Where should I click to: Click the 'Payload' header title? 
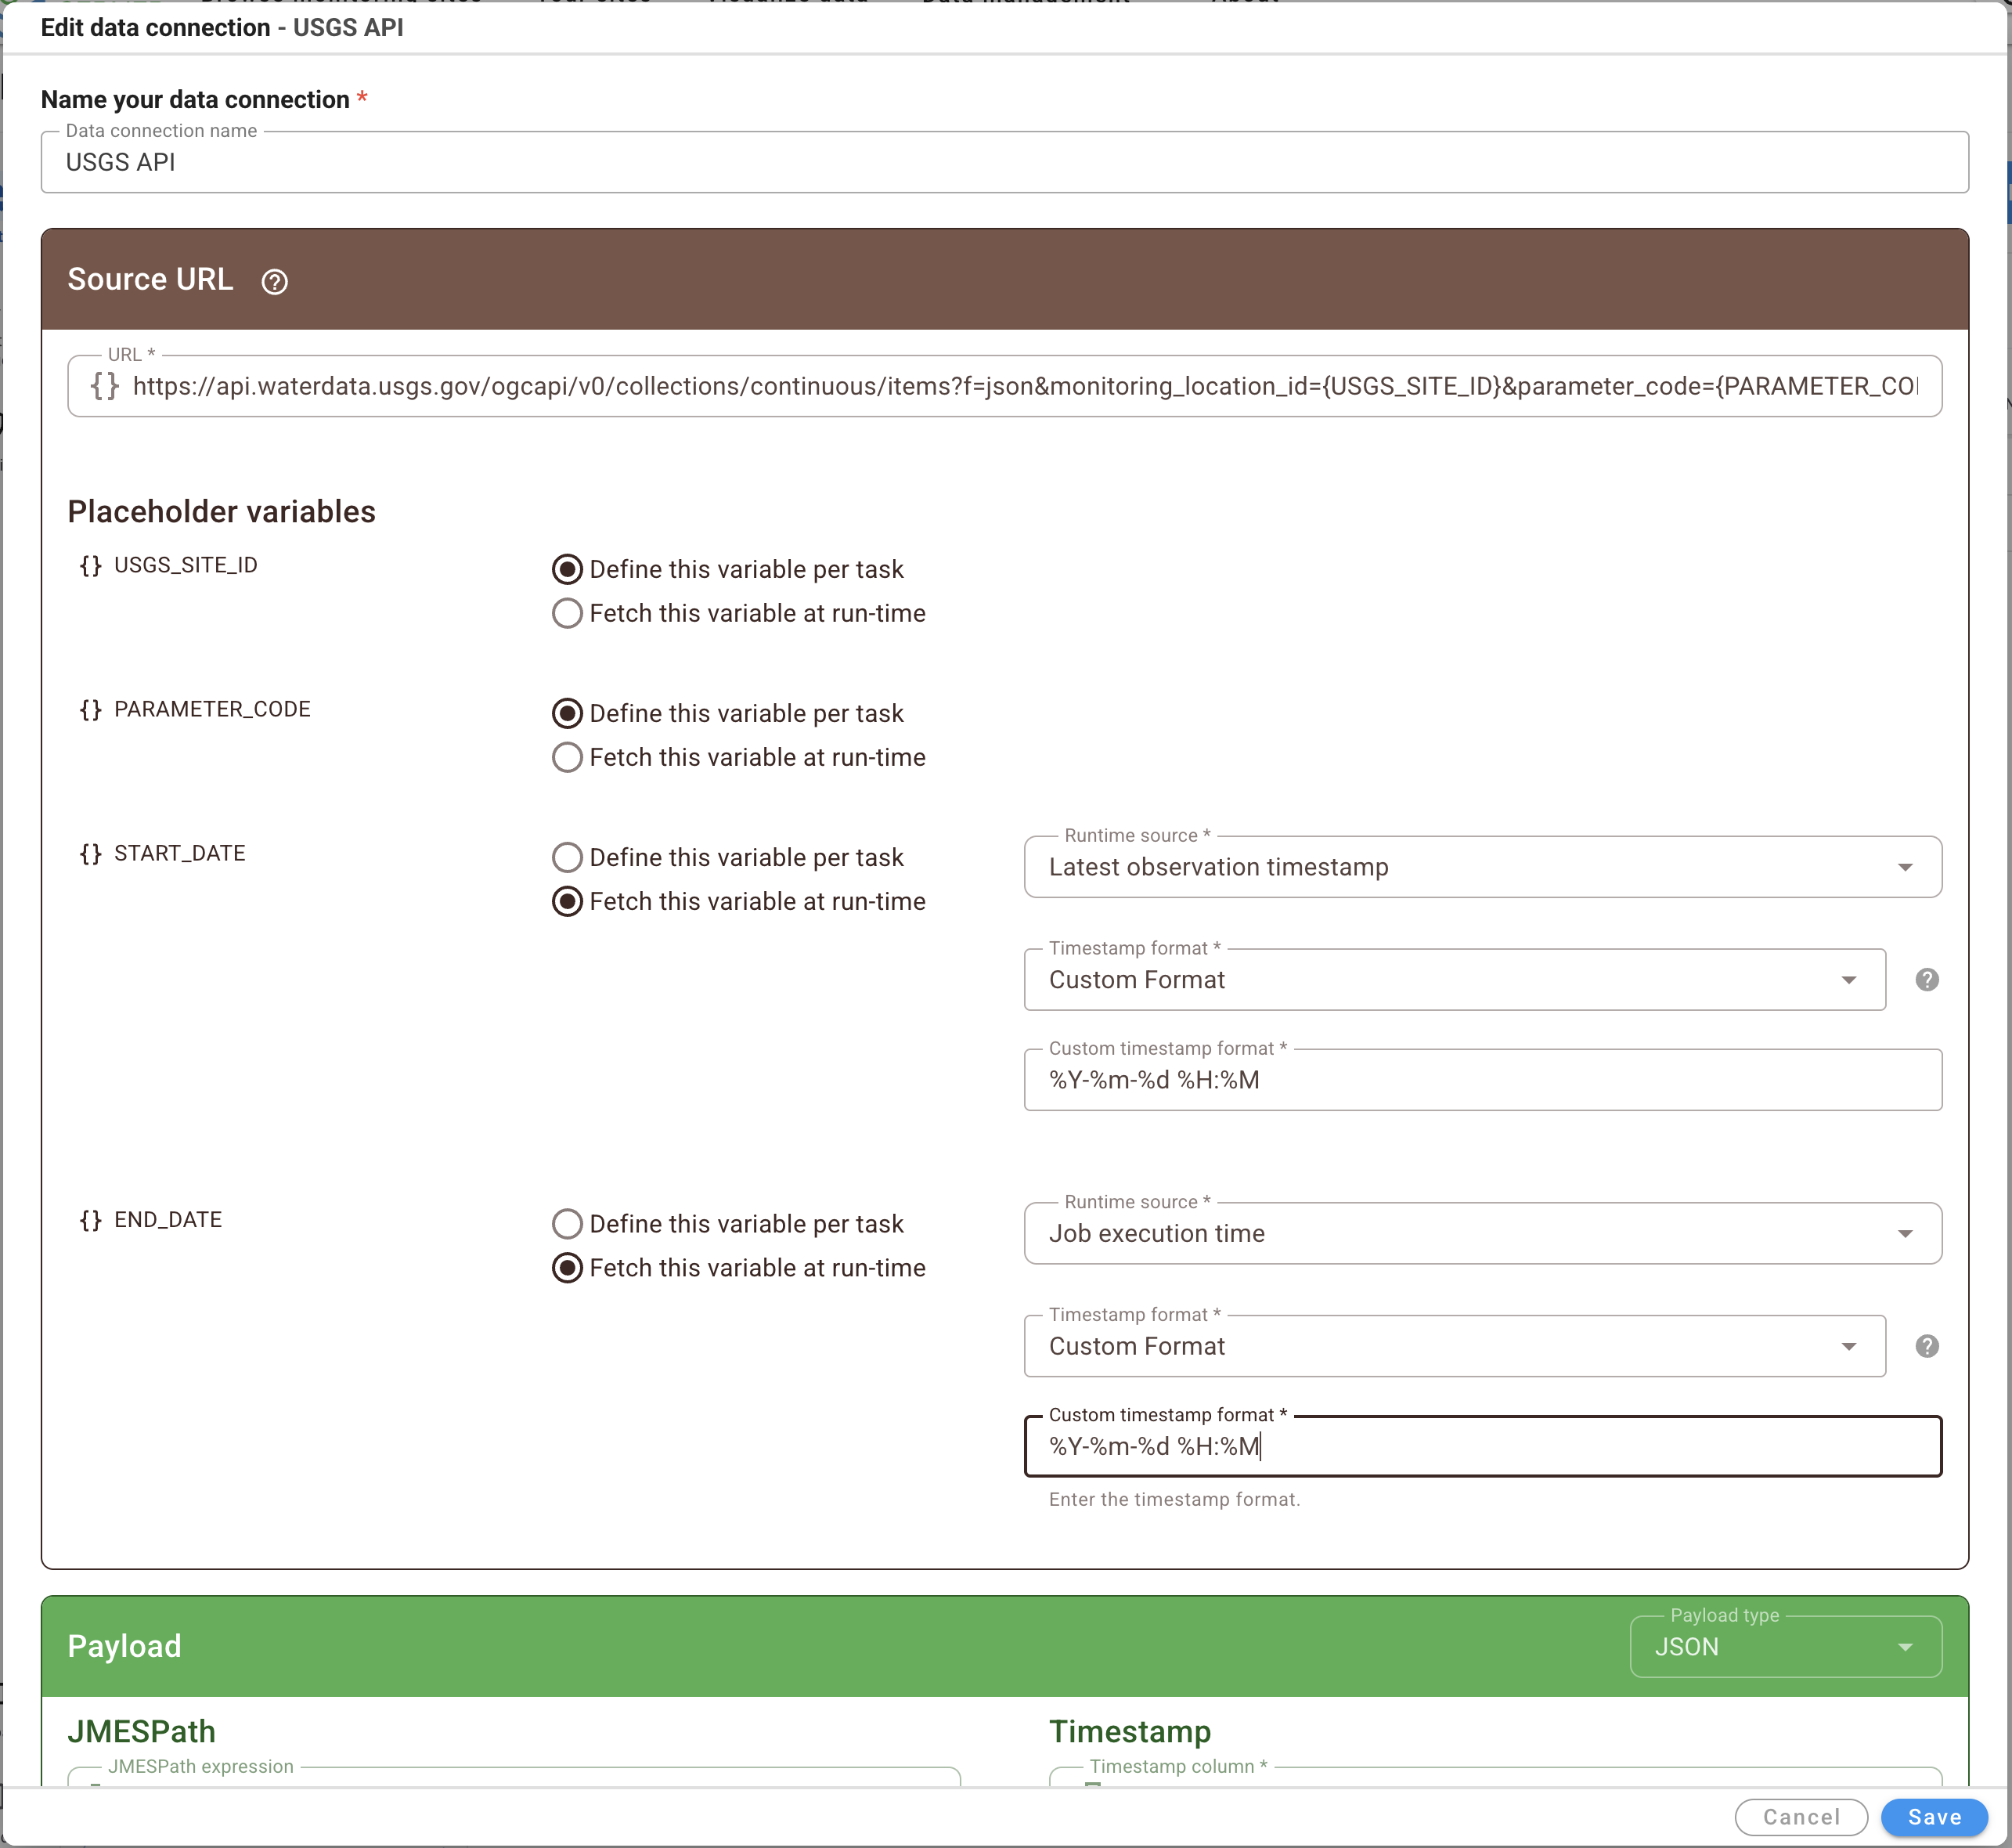pos(124,1647)
